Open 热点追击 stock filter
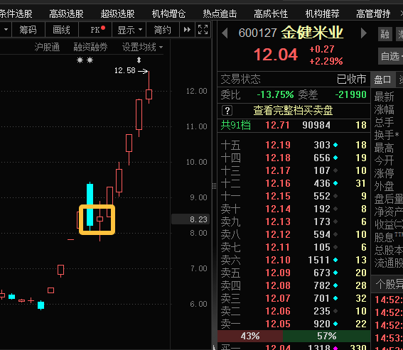Screen dimensions: 403x350 click(220, 13)
